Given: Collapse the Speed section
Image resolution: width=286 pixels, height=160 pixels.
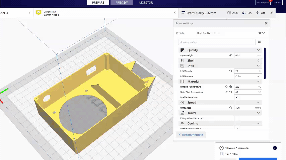Looking at the screenshot, I should click(258, 102).
